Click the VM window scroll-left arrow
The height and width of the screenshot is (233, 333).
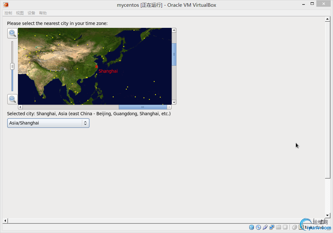(x=5, y=221)
